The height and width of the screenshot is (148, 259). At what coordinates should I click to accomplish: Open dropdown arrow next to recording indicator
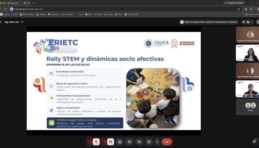click(252, 22)
